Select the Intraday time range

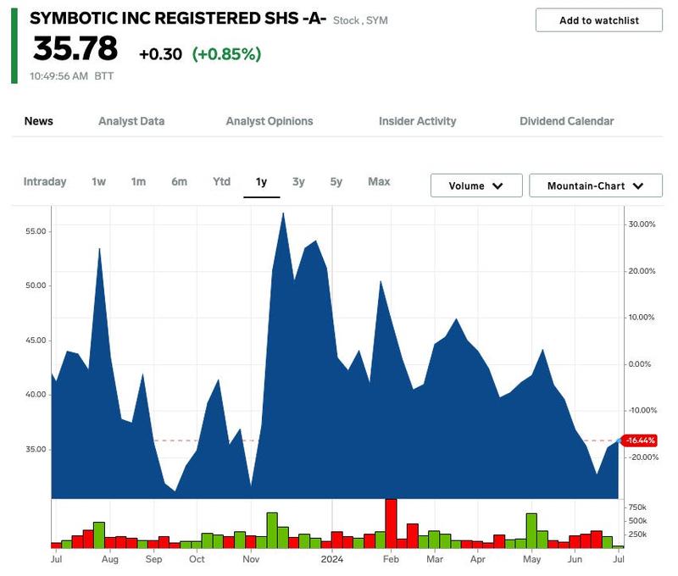pos(45,181)
